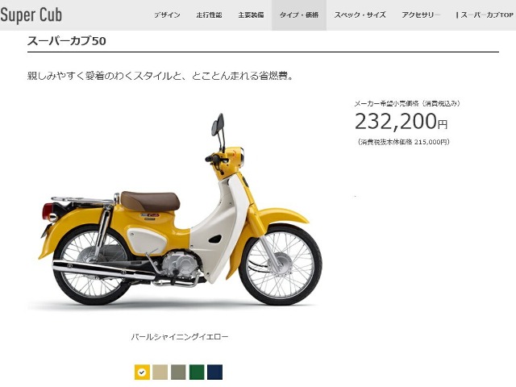Select the タイプ・価格 tab
Viewport: 516px width, 387px height.
coord(299,15)
